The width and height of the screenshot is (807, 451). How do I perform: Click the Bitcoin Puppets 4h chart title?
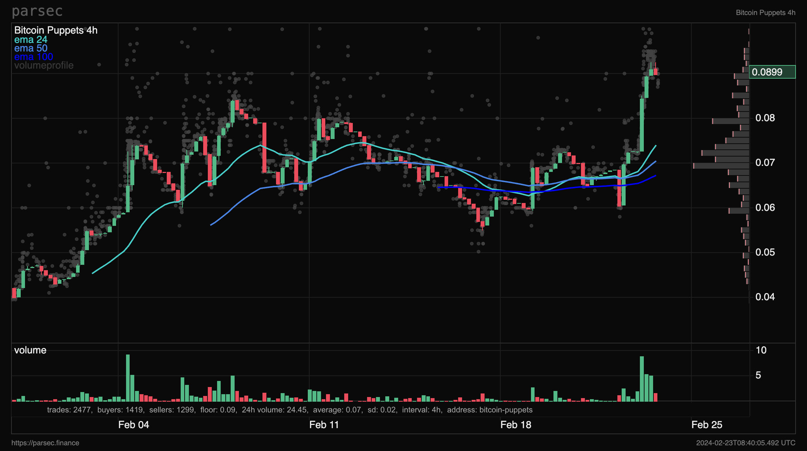pos(56,30)
